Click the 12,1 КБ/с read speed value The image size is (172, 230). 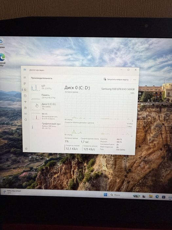pos(72,149)
